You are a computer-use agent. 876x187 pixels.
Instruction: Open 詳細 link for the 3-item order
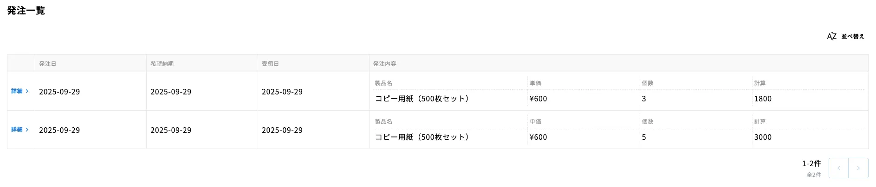(x=17, y=91)
